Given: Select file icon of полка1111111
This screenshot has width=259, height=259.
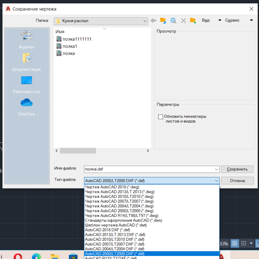Looking at the screenshot, I should point(59,39).
